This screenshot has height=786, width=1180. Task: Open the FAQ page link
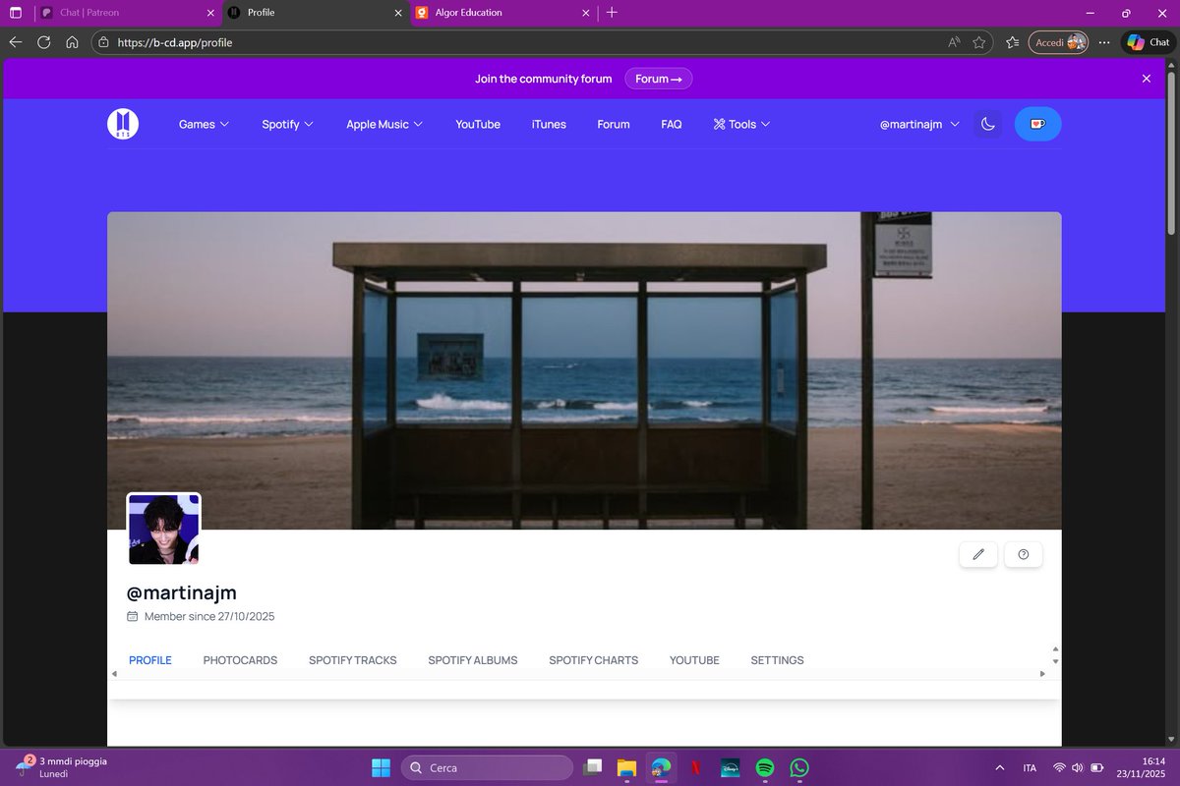pos(671,124)
